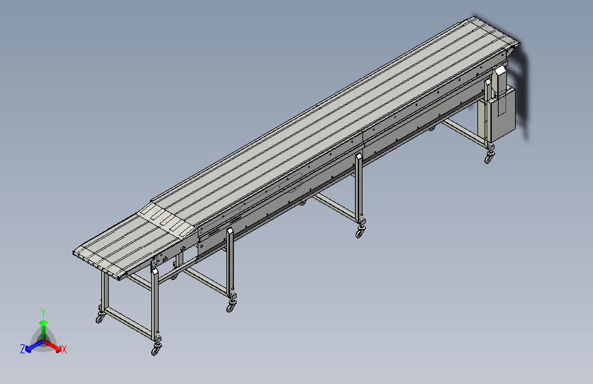Select the motor housing above the control box

tap(500, 80)
